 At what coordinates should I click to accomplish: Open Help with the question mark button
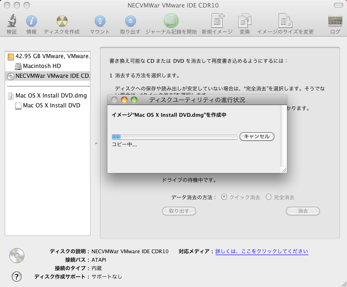point(16,277)
